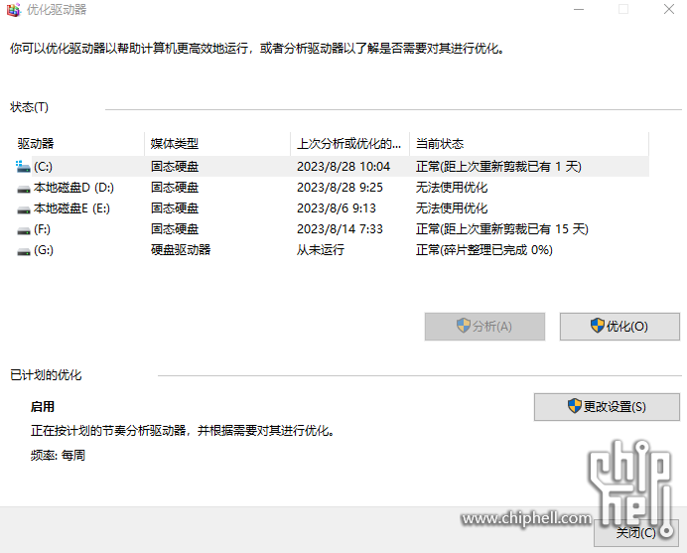This screenshot has width=687, height=553.
Task: Click the G: drive icon
Action: point(23,251)
